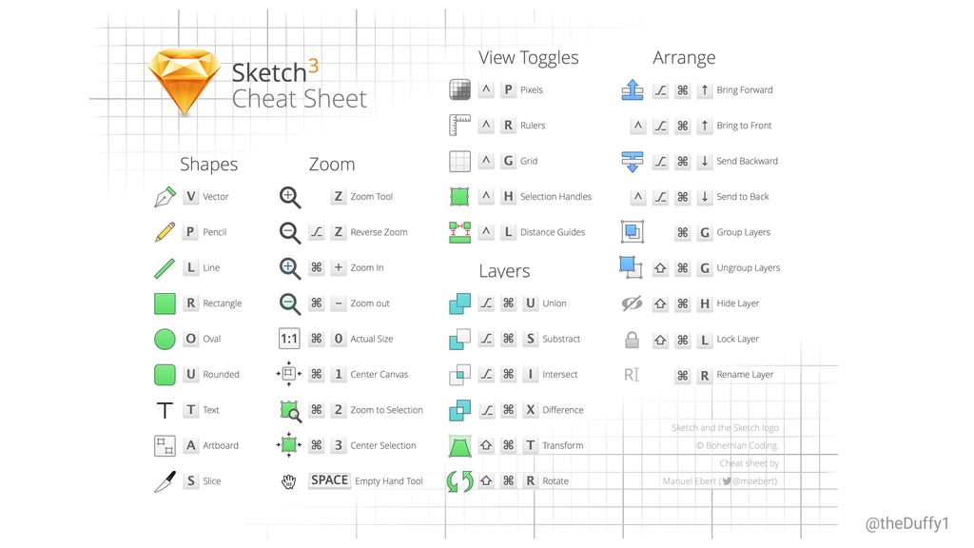Click the Bohemian Coding credit text
The width and height of the screenshot is (974, 548).
737,445
